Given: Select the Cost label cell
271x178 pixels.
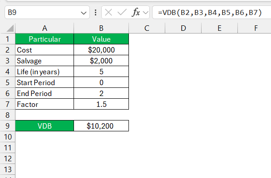Looking at the screenshot, I should click(44, 50).
